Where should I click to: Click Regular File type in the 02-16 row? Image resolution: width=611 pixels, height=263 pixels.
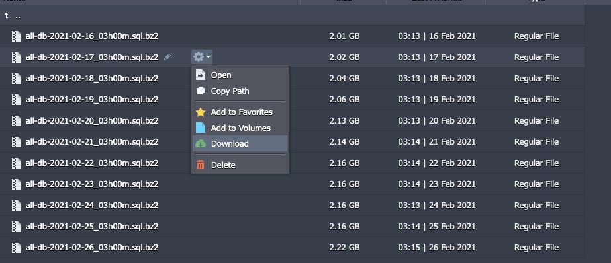(x=537, y=36)
